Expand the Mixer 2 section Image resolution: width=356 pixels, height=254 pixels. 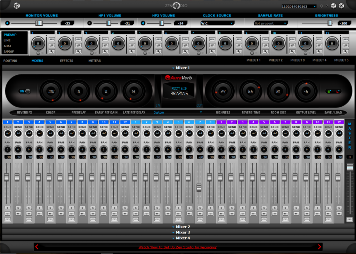[x=181, y=227]
